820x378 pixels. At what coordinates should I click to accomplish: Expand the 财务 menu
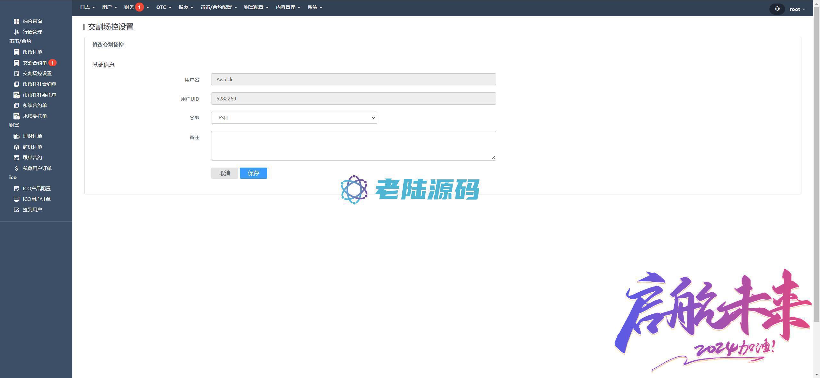136,7
